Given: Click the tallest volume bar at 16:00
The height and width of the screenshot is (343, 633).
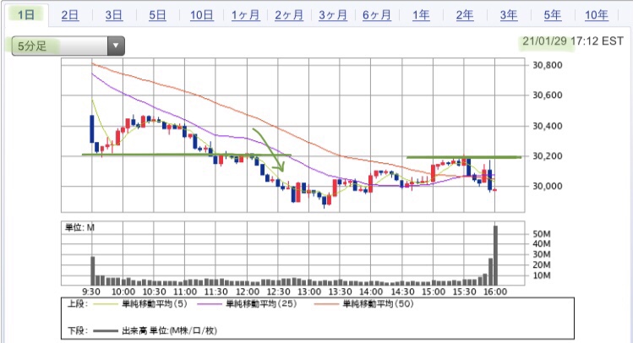Looking at the screenshot, I should (x=496, y=256).
